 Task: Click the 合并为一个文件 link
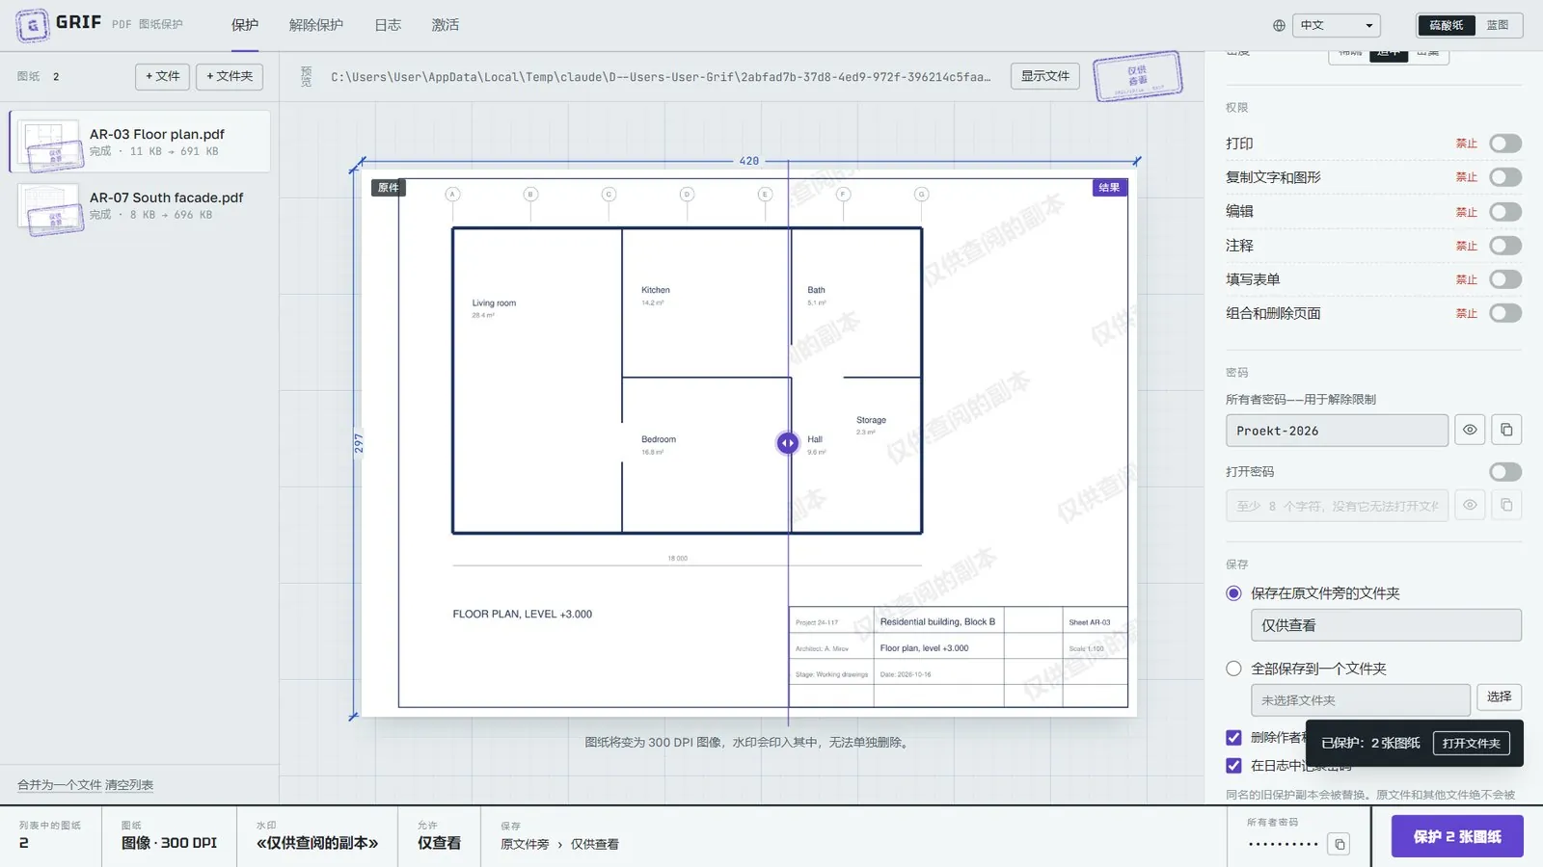(x=59, y=785)
